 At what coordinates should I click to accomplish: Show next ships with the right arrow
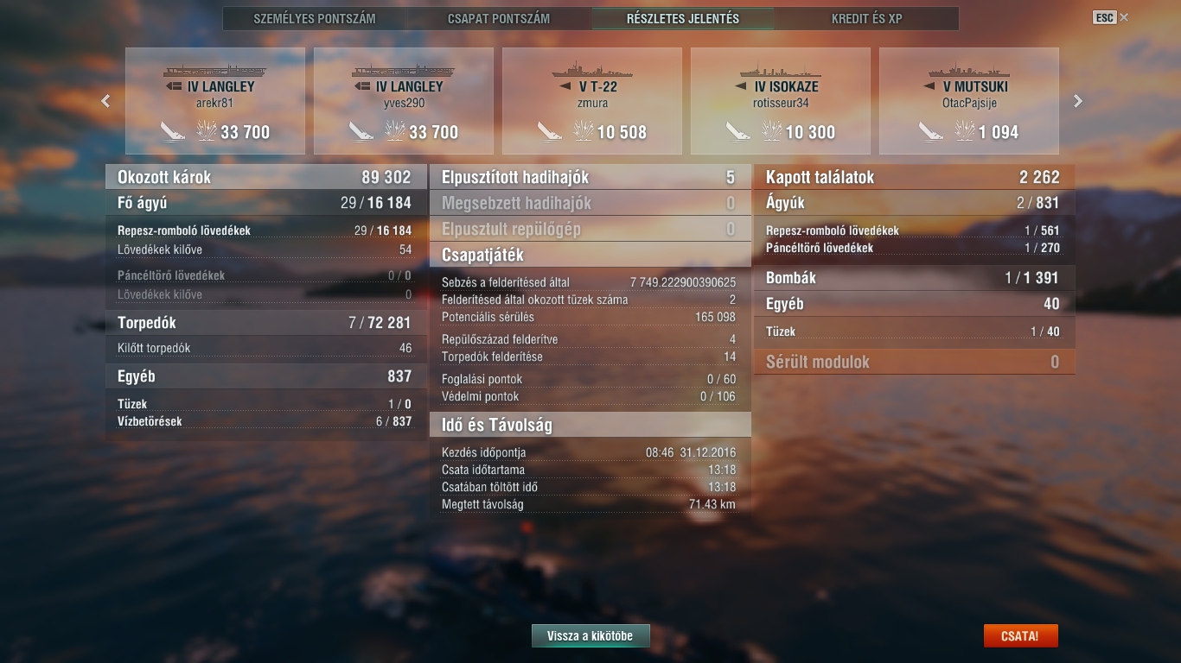(x=1078, y=101)
